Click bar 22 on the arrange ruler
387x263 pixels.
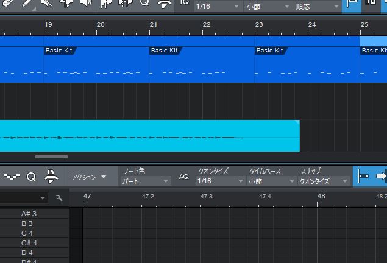pos(207,24)
